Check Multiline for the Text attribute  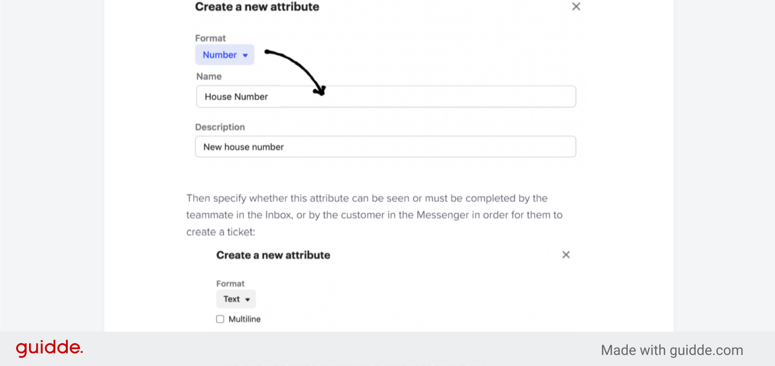coord(220,319)
